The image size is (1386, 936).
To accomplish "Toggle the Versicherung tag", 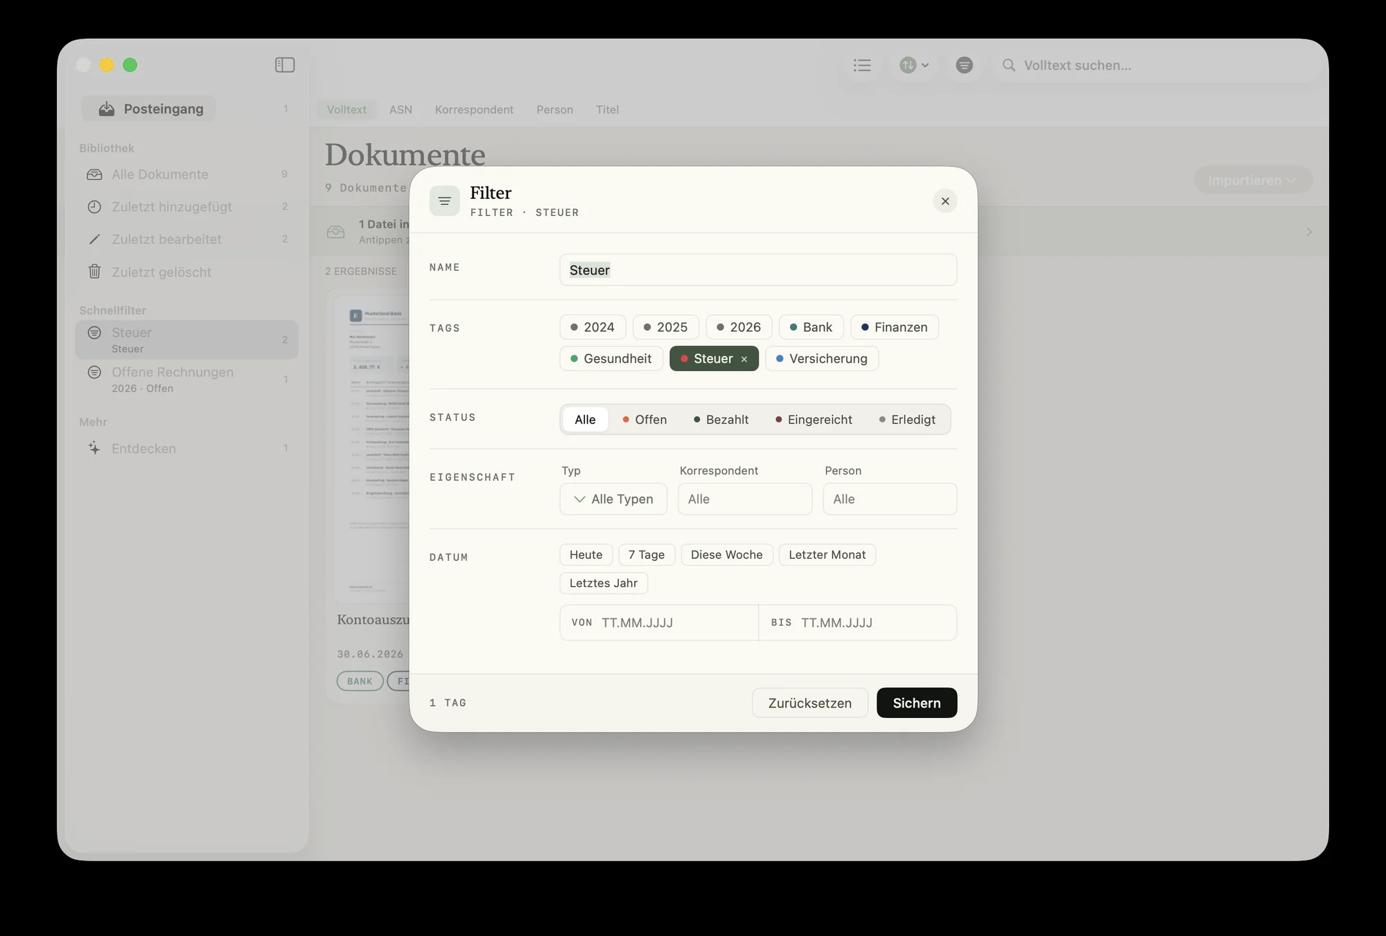I will tap(822, 359).
